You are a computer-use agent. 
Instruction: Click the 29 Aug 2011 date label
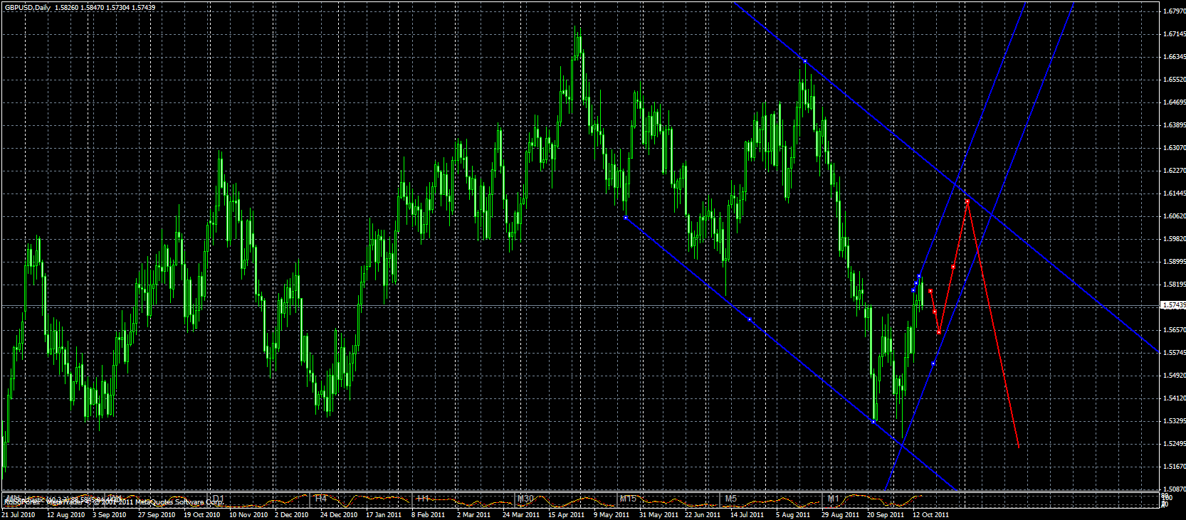coord(841,514)
